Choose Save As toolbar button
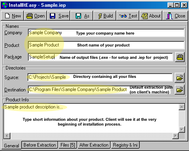The height and width of the screenshot is (151, 189). tap(82, 16)
